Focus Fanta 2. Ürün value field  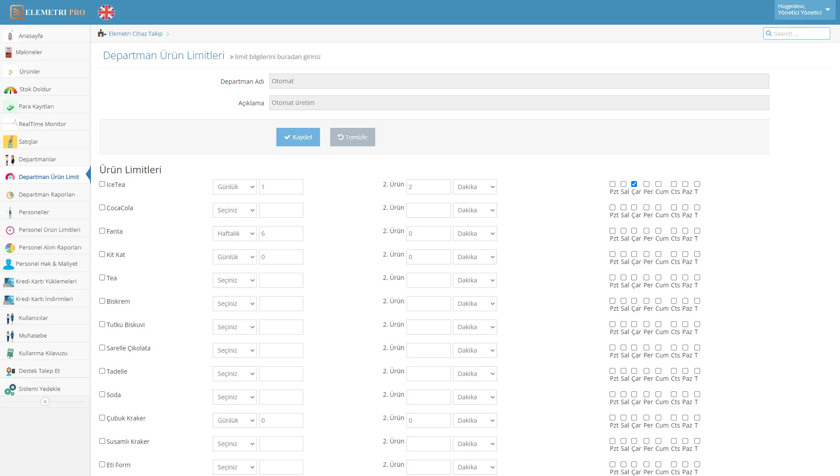point(429,234)
